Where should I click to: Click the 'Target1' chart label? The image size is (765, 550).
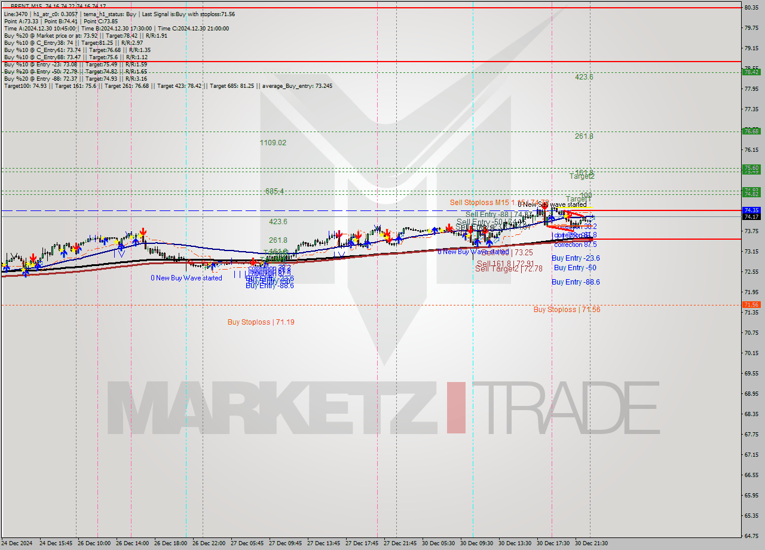[578, 199]
